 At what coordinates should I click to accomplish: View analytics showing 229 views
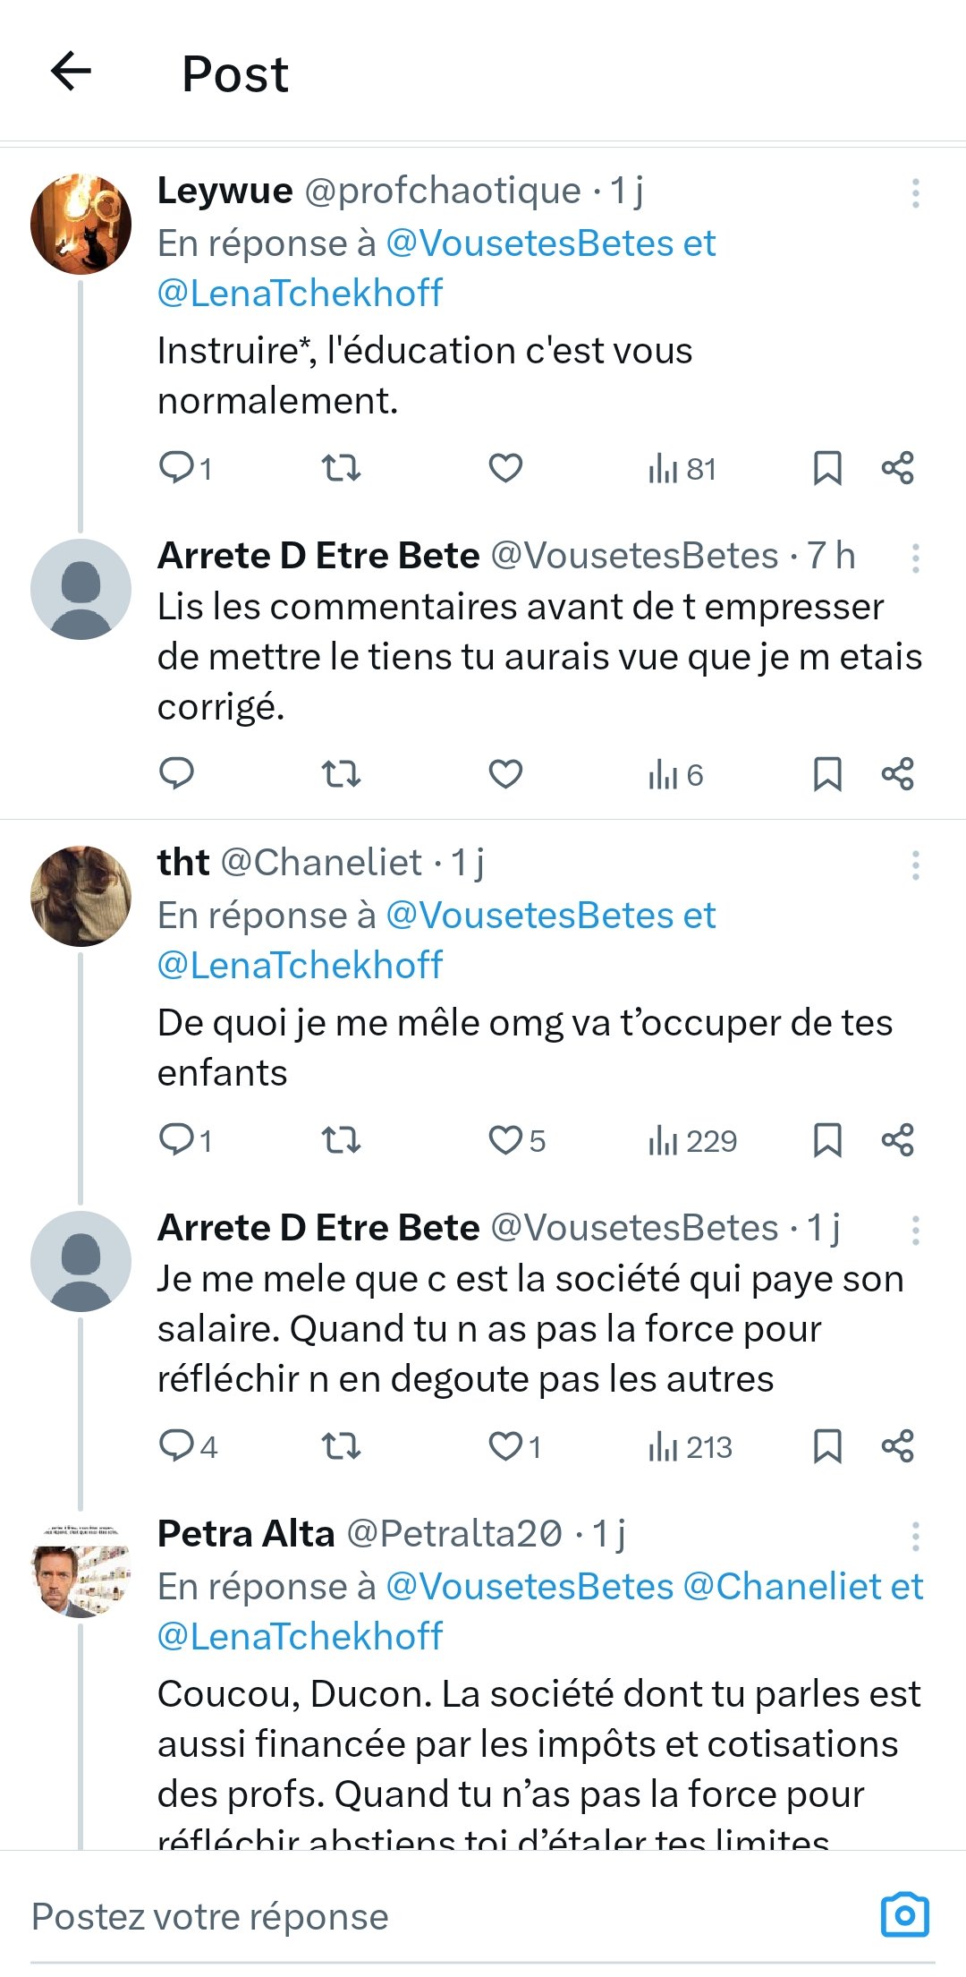pyautogui.click(x=692, y=1141)
